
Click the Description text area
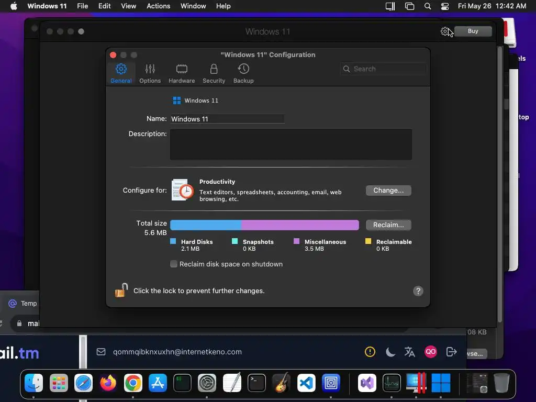pyautogui.click(x=291, y=144)
